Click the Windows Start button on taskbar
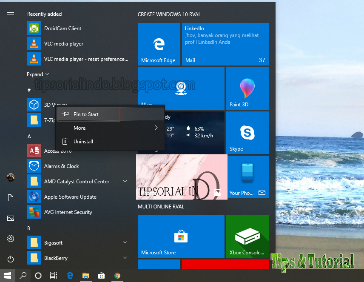The image size is (364, 282). coord(7,276)
